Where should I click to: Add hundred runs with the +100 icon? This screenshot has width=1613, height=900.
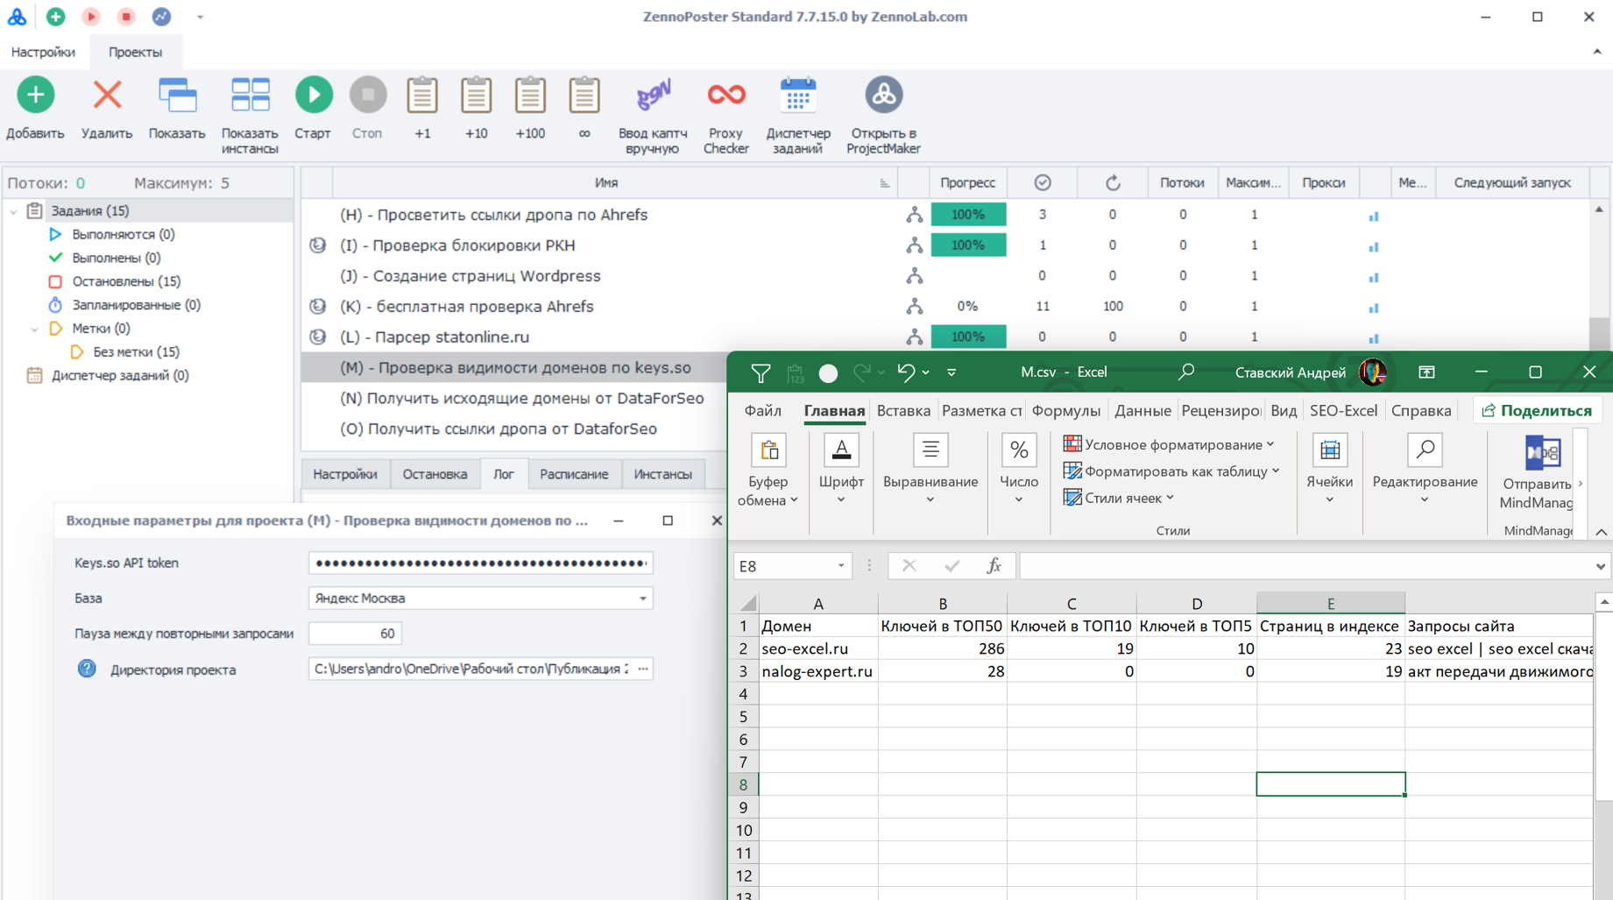(x=530, y=95)
